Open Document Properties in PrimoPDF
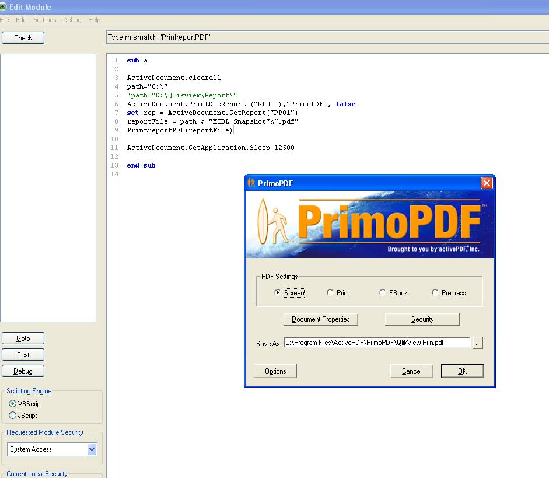549x478 pixels. (320, 319)
